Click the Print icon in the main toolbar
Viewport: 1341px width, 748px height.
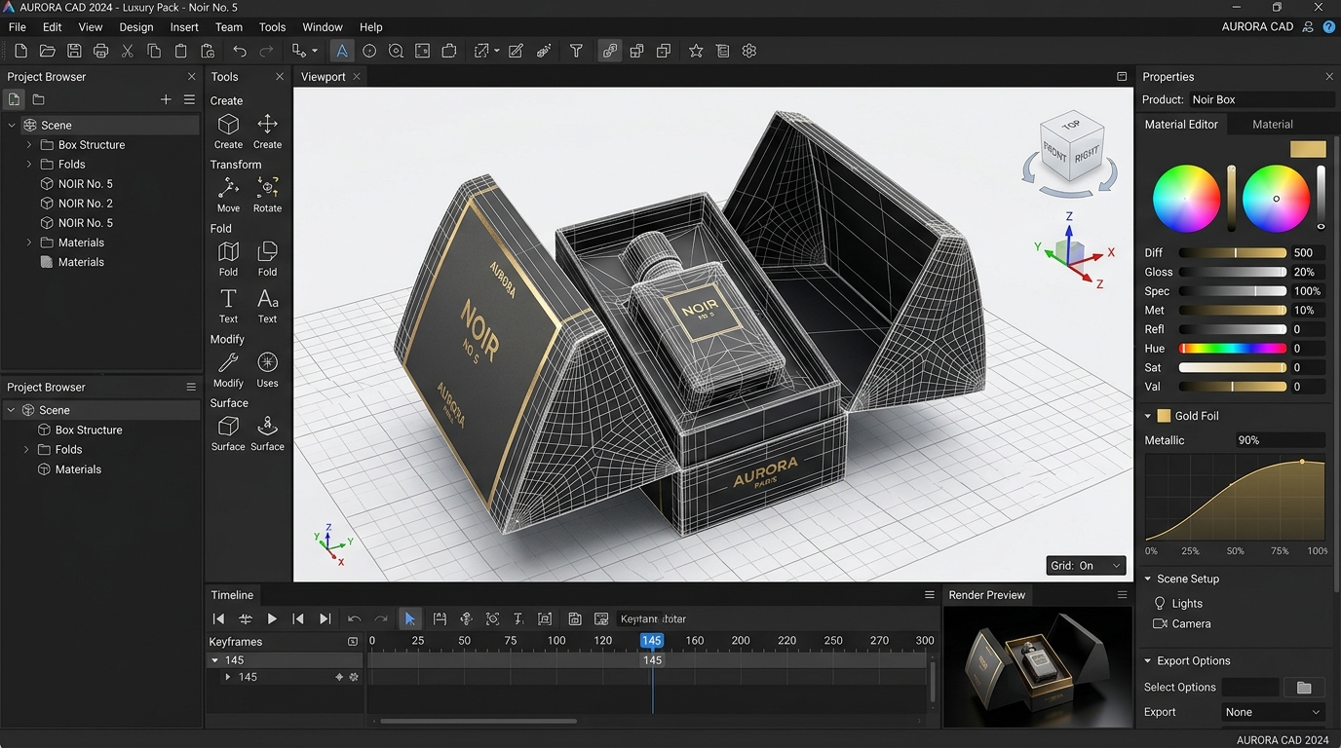(x=100, y=51)
